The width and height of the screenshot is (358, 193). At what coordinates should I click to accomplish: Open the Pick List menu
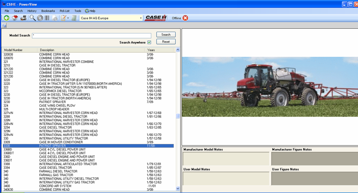coord(65,11)
